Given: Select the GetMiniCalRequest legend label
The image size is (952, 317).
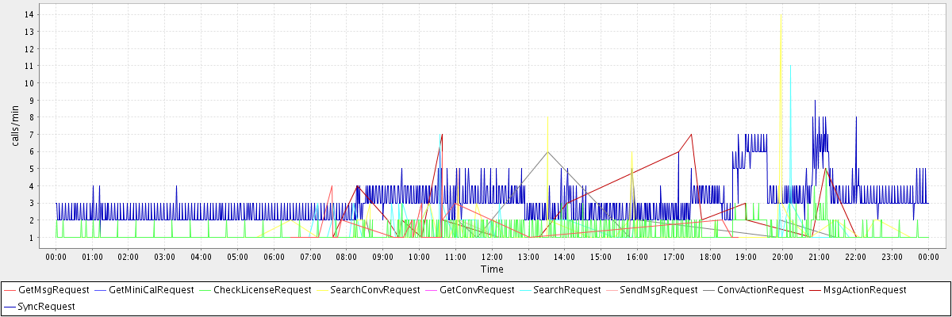Looking at the screenshot, I should (x=152, y=290).
